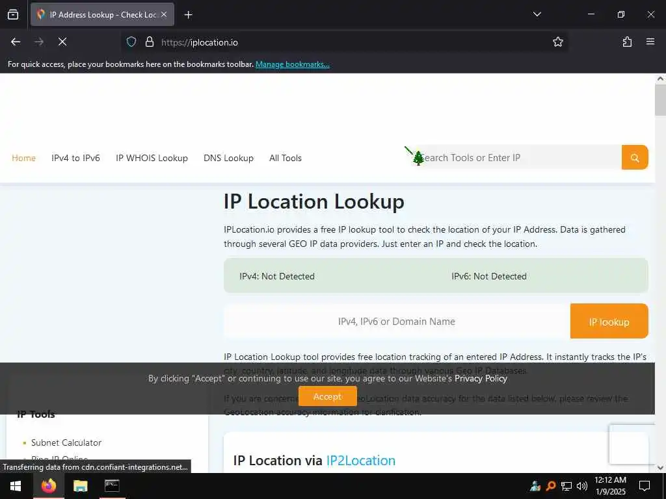Screen dimensions: 666x499
Task: Expand the list all tabs chevron
Action: 537,14
